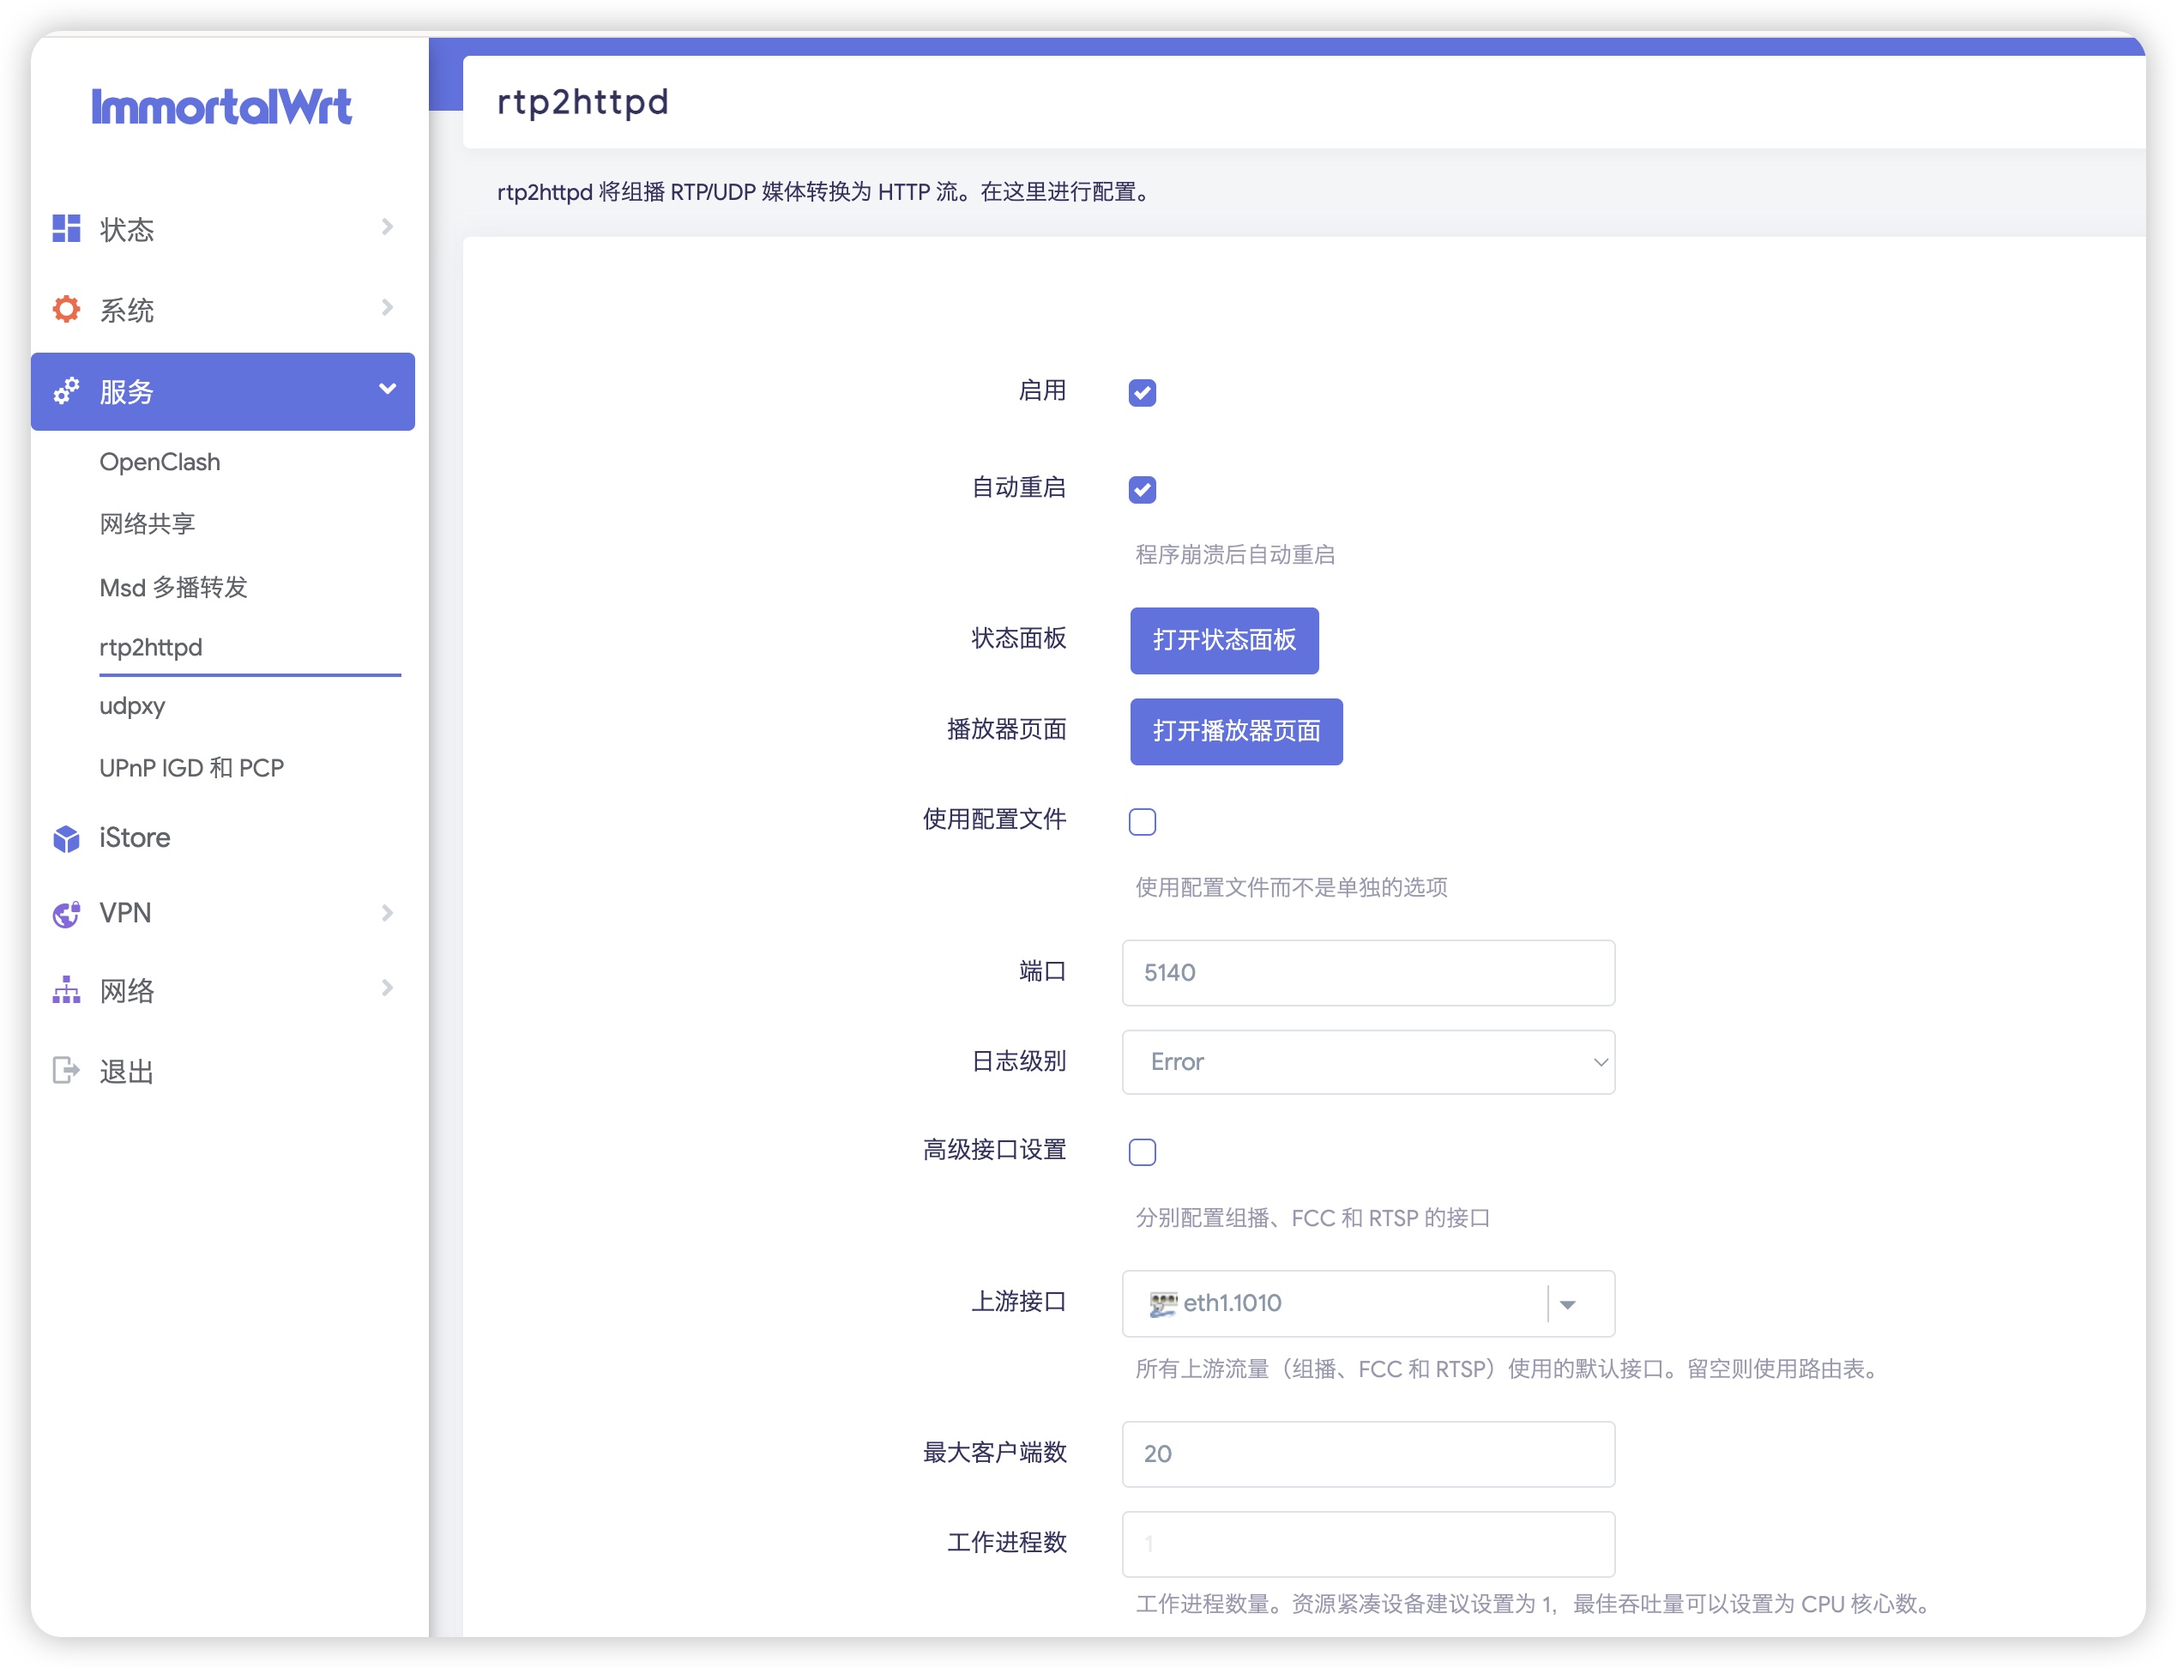Click the iStore cube icon
The width and height of the screenshot is (2177, 1668).
coord(65,838)
